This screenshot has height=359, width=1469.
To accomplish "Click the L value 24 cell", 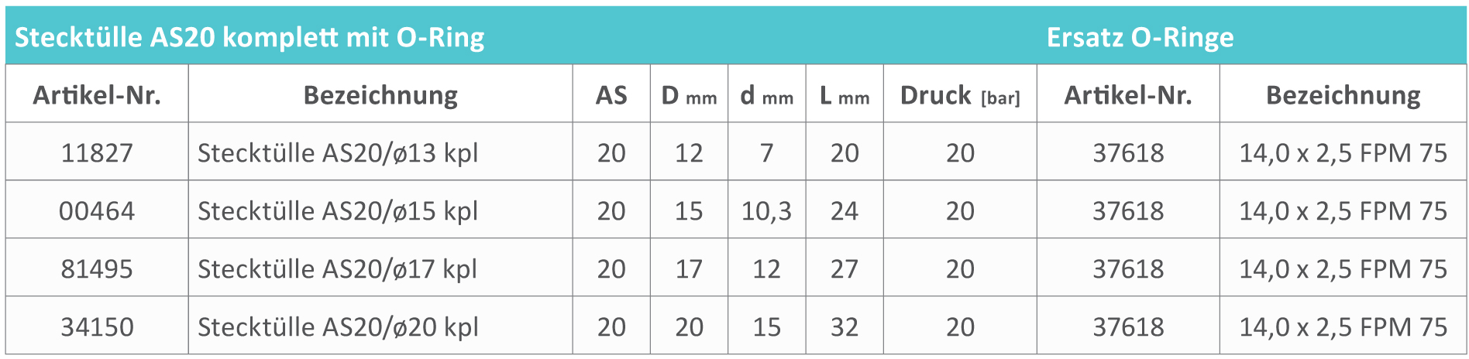I will coord(844,210).
